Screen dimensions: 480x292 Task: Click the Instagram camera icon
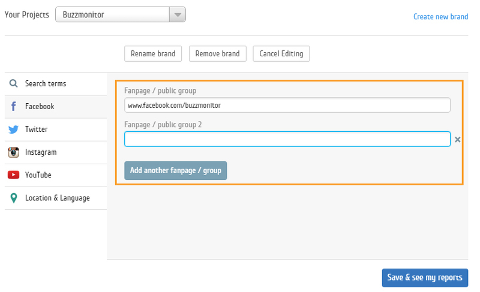point(13,152)
